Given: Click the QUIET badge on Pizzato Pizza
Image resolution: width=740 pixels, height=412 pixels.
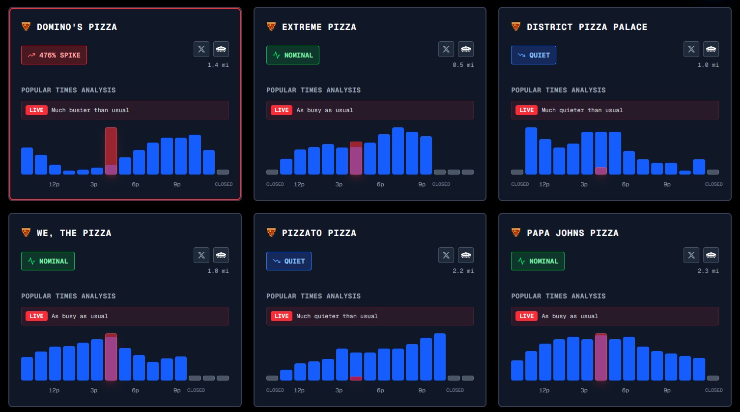Looking at the screenshot, I should [289, 261].
